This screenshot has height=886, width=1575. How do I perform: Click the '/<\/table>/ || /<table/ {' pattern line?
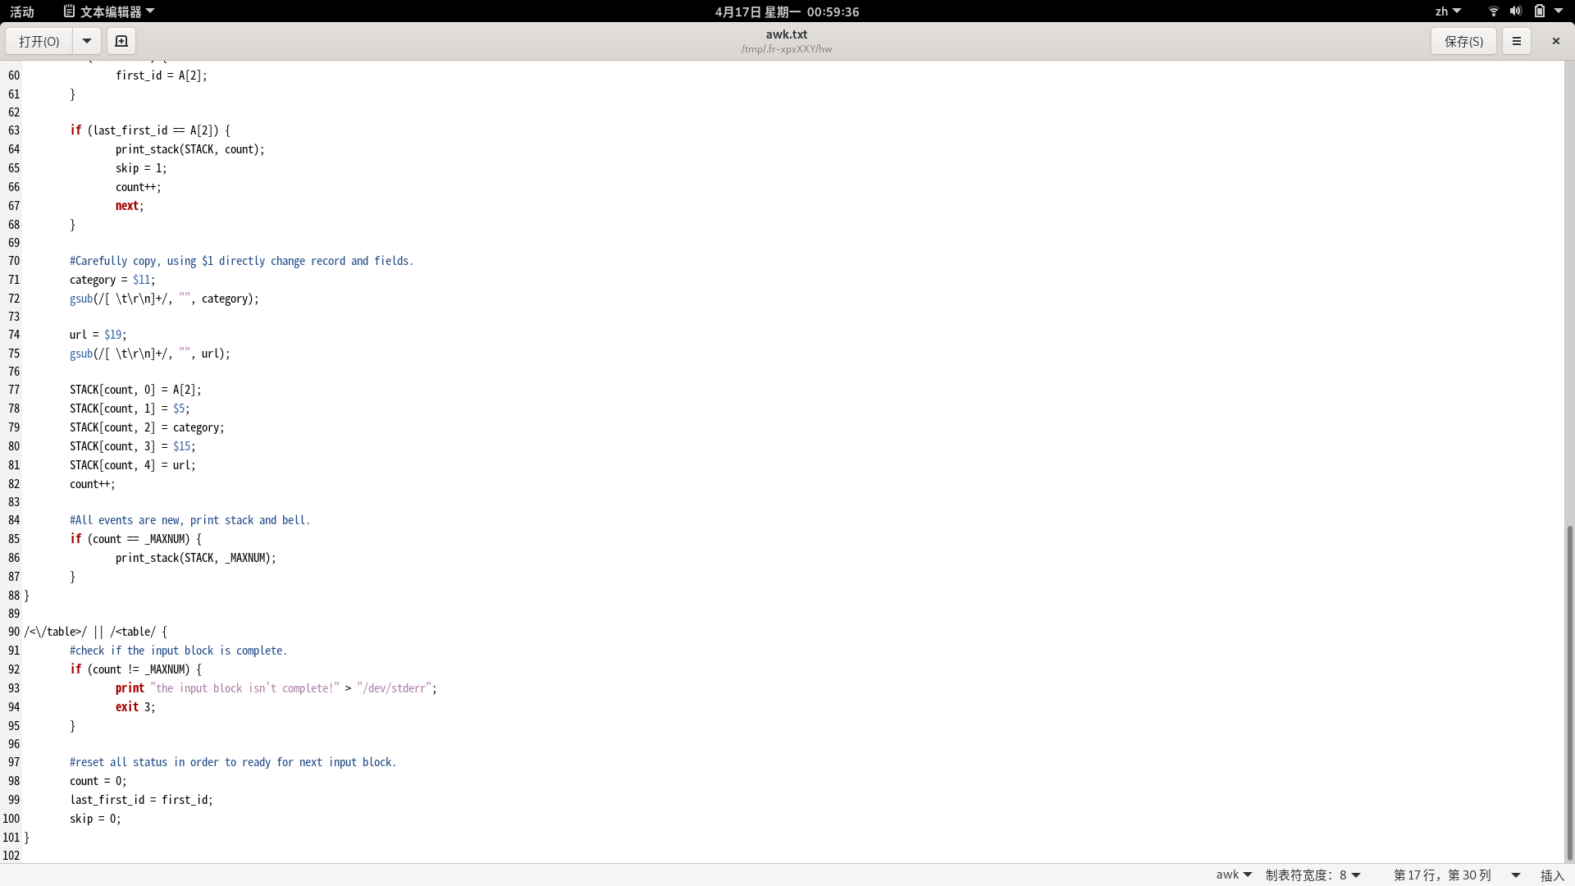(95, 632)
